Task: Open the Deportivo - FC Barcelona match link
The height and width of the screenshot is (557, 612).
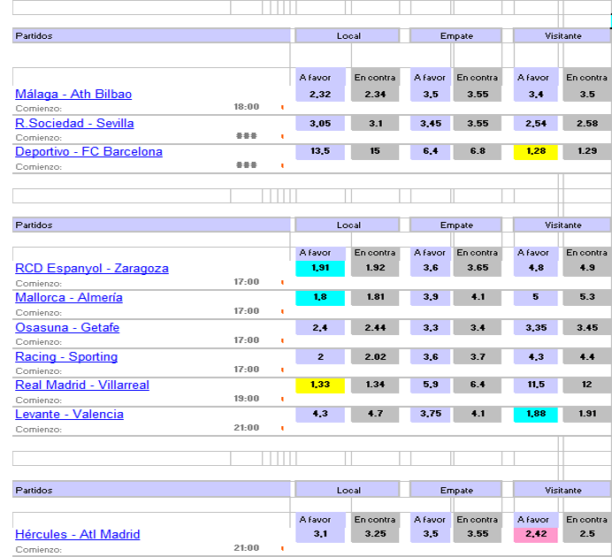Action: (x=88, y=151)
